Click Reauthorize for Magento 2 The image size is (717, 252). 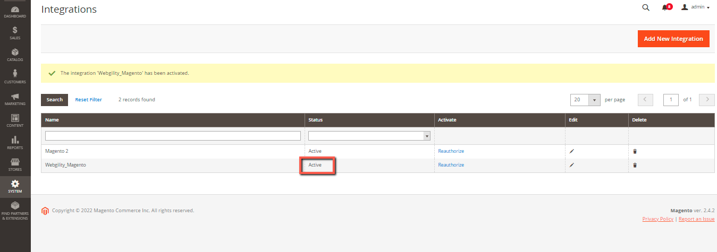(451, 151)
